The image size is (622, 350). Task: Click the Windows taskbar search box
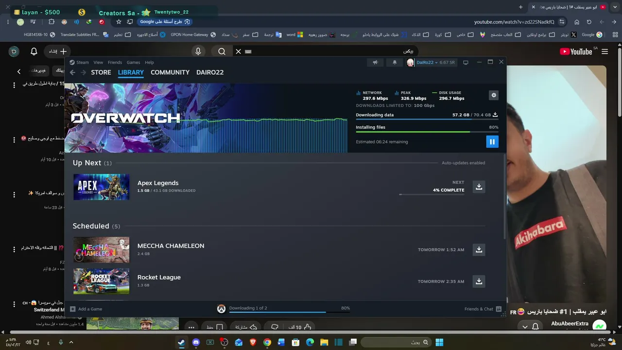tap(396, 342)
